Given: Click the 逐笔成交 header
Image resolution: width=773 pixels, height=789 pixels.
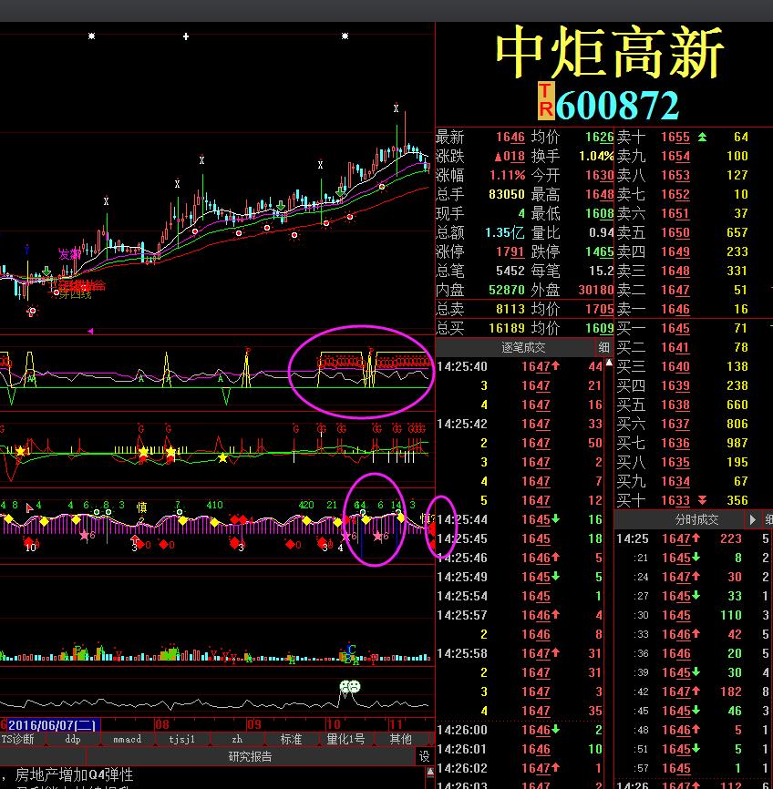Looking at the screenshot, I should pyautogui.click(x=523, y=347).
